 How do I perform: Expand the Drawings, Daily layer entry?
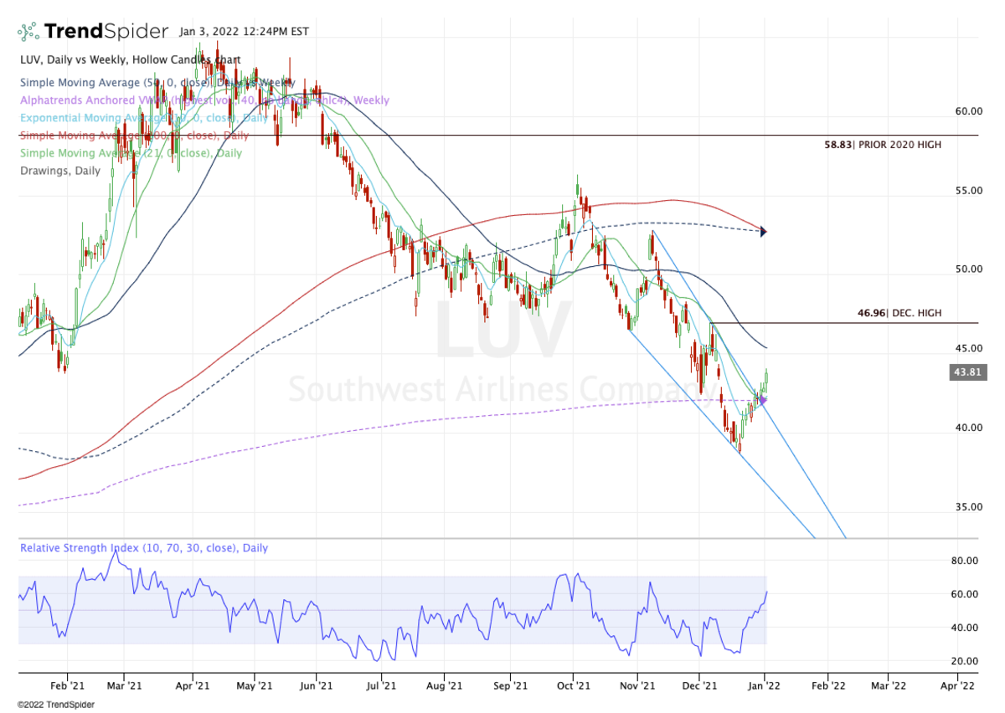(x=59, y=170)
